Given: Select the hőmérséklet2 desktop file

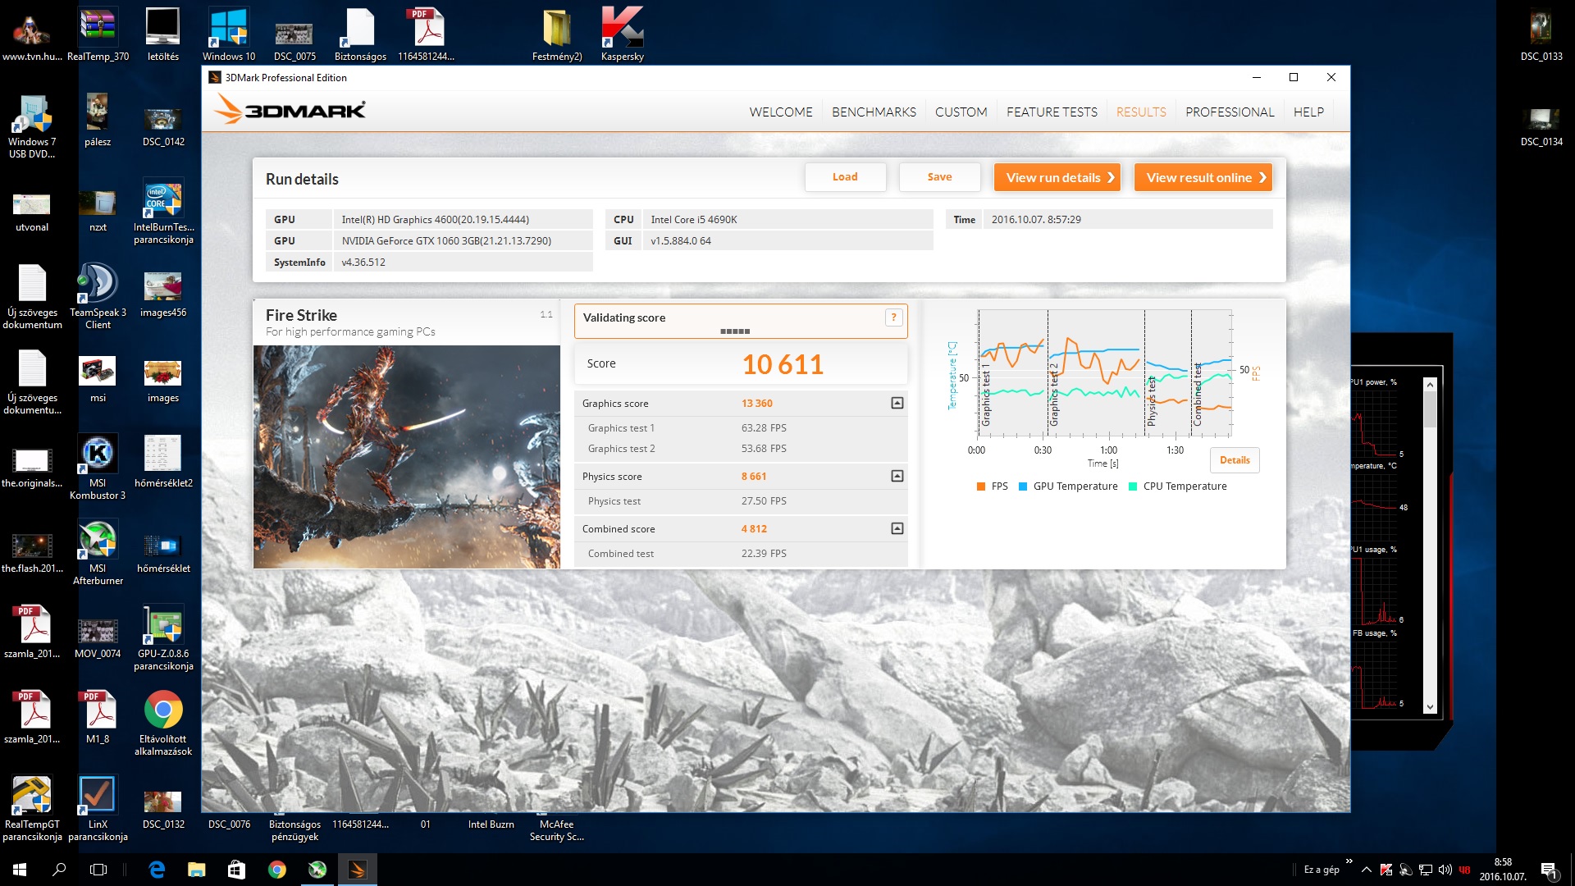Looking at the screenshot, I should pyautogui.click(x=163, y=461).
